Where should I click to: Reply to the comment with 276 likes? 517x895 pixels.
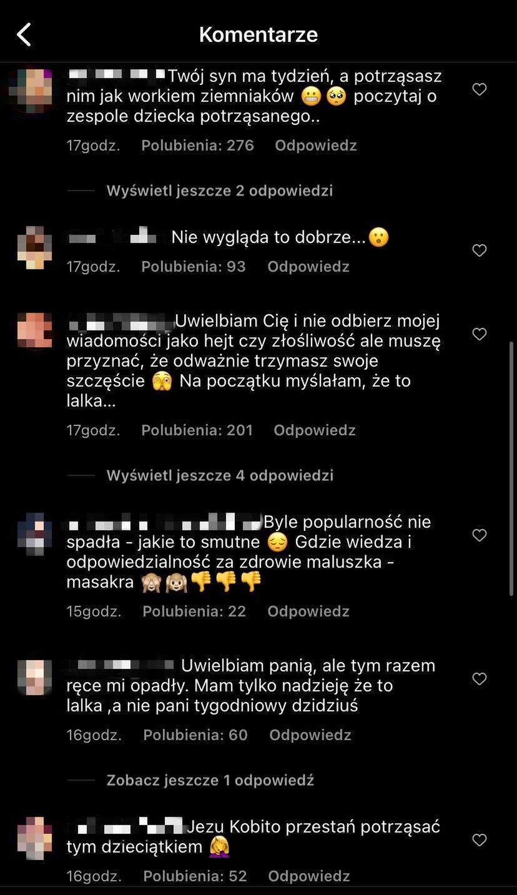[315, 146]
